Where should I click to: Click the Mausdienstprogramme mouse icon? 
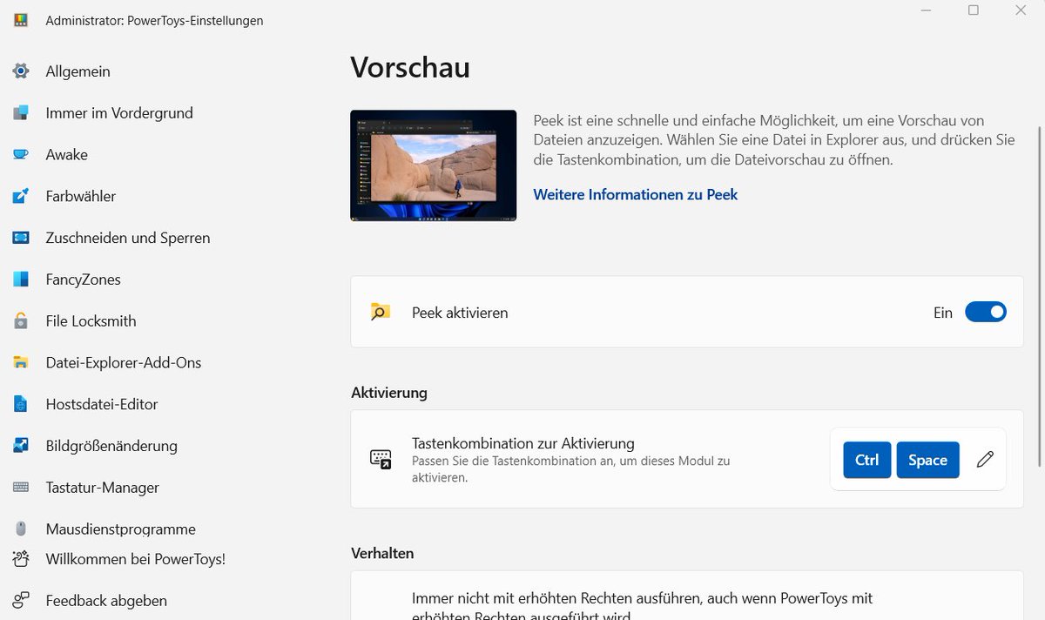click(21, 529)
